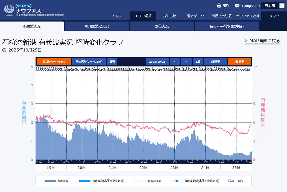Open the 2025/10/25 date picker

click(157, 62)
